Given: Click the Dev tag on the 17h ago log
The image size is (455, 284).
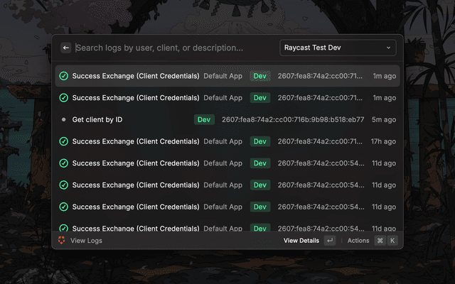Looking at the screenshot, I should (x=260, y=142).
